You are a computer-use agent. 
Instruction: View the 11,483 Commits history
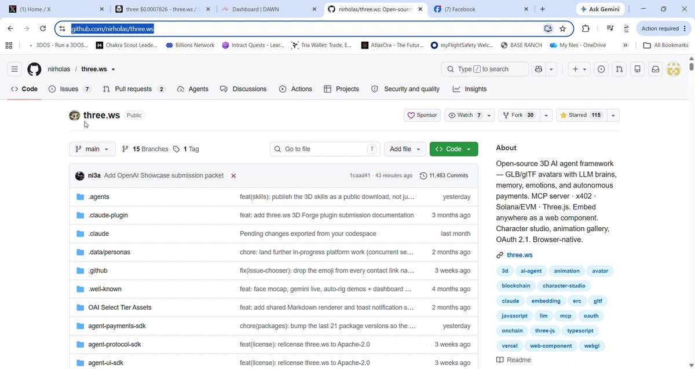coord(444,175)
